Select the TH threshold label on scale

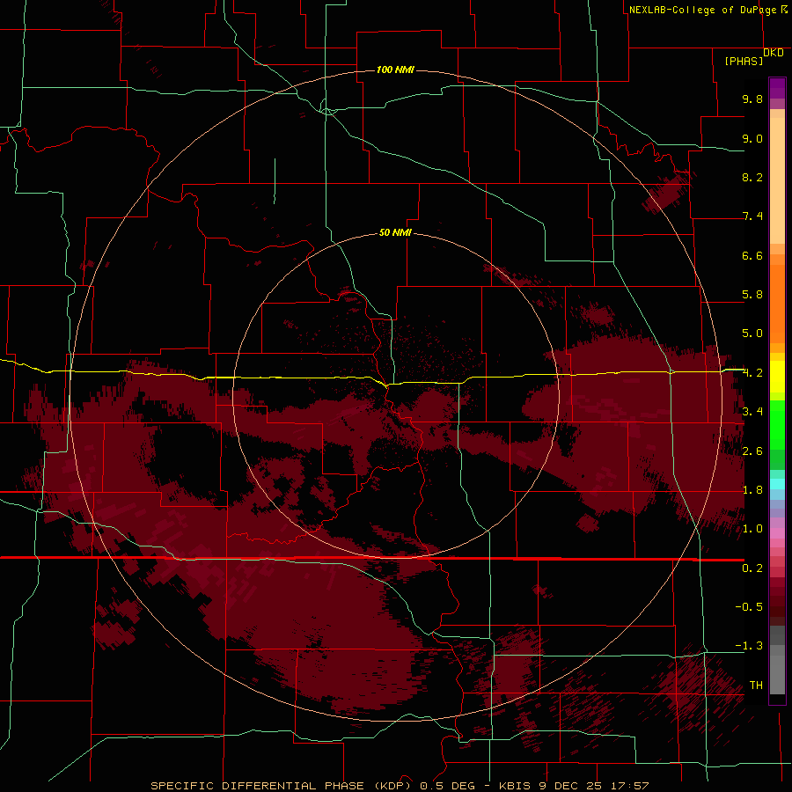coord(756,685)
